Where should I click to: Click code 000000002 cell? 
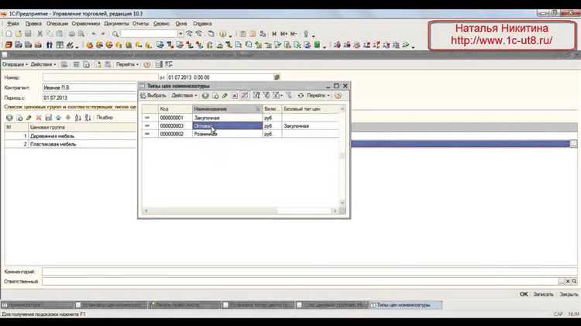click(x=175, y=134)
